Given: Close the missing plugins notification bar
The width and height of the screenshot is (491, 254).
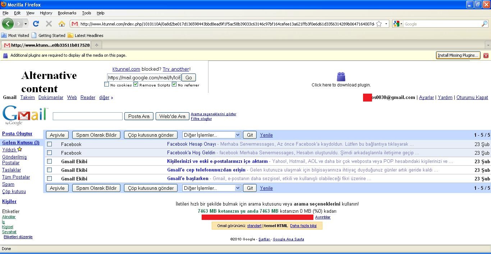Looking at the screenshot, I should (x=486, y=56).
